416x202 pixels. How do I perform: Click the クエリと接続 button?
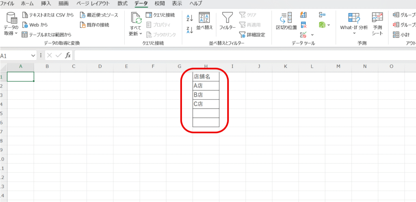[x=160, y=15]
